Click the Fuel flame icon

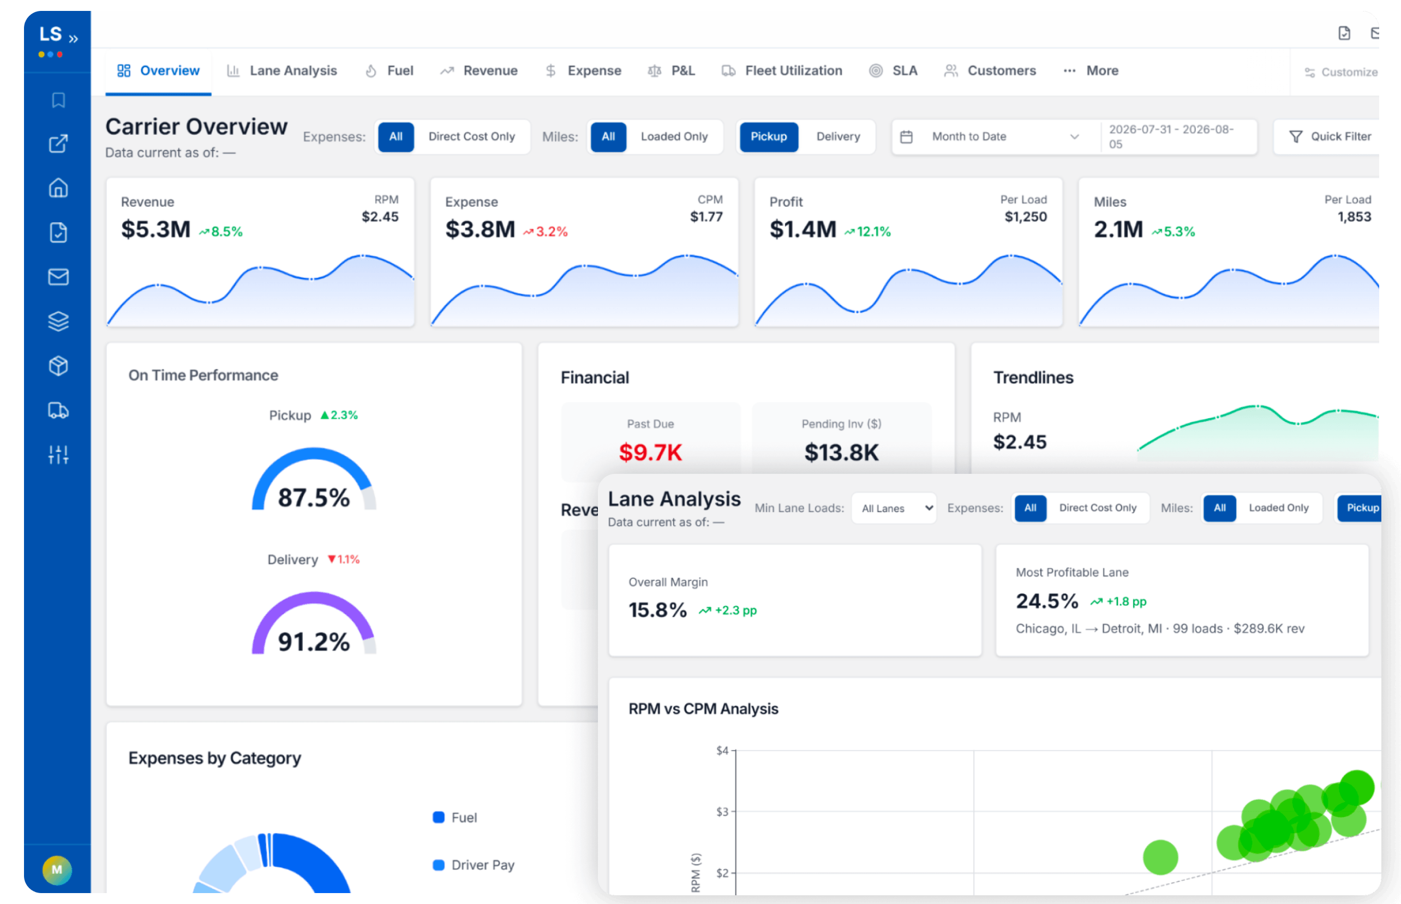pyautogui.click(x=371, y=70)
